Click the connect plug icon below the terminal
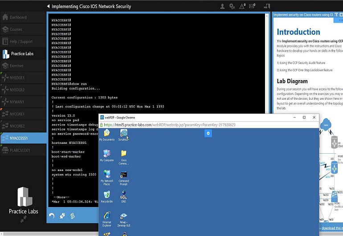This screenshot has width=343, height=236. (x=62, y=216)
